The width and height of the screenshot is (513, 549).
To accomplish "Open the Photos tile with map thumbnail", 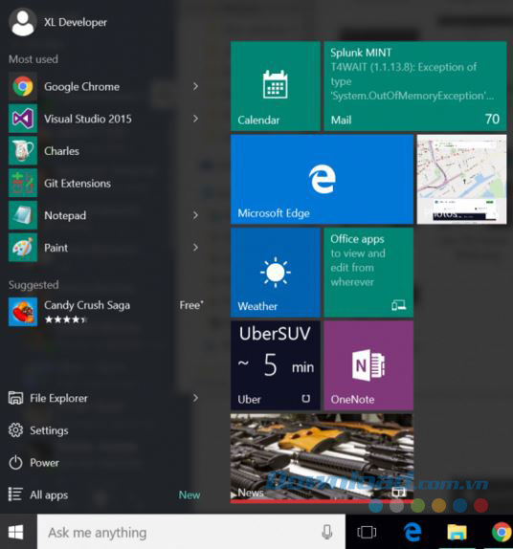I will point(462,179).
